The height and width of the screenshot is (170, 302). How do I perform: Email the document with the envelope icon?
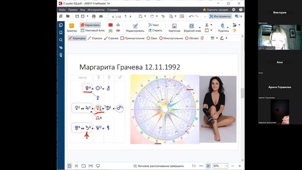pos(101,17)
